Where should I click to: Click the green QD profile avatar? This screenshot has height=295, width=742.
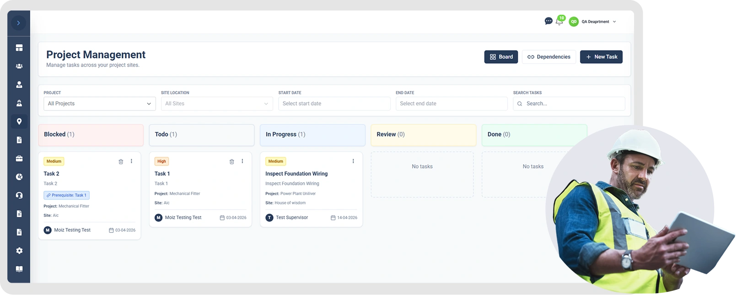click(574, 21)
